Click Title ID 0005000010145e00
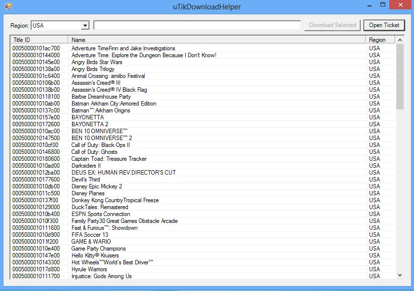414x291 pixels. (x=36, y=62)
